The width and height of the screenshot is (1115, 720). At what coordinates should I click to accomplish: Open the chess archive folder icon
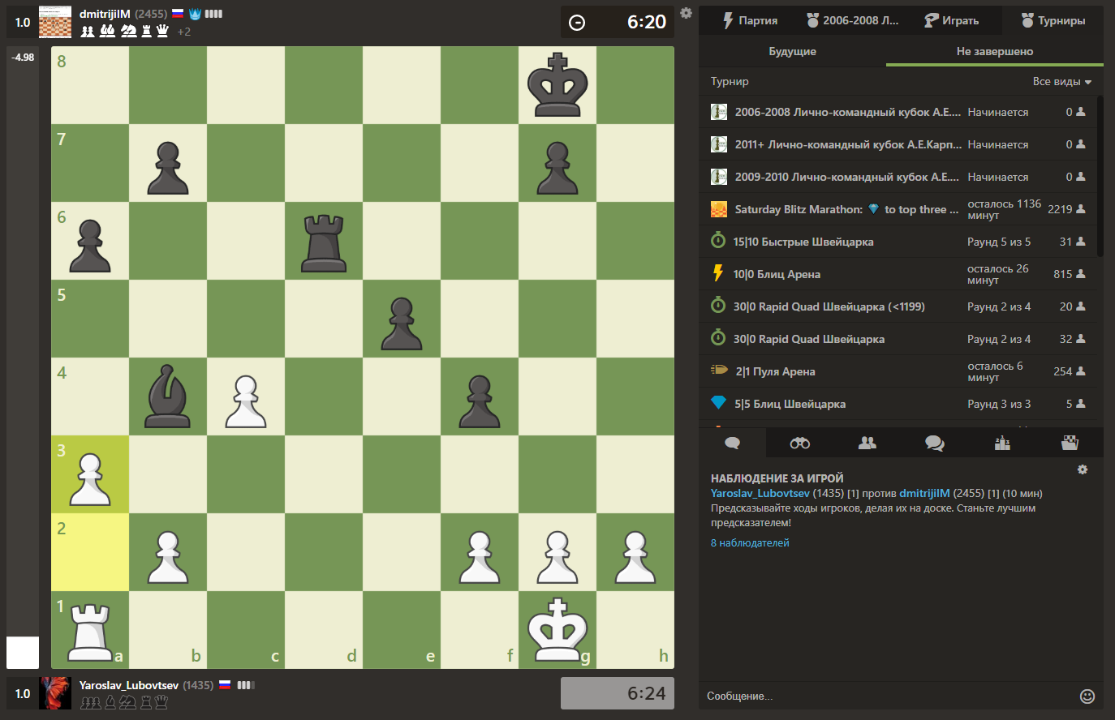(x=1070, y=443)
